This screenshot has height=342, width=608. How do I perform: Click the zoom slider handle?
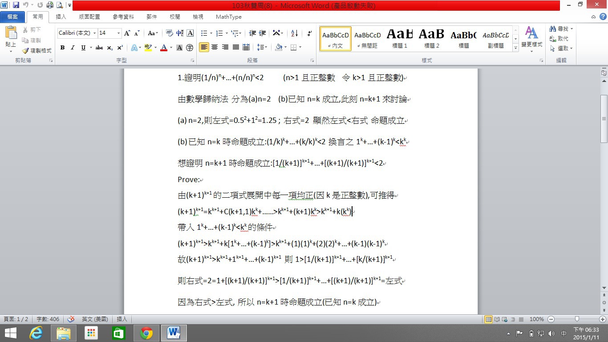[x=577, y=319]
